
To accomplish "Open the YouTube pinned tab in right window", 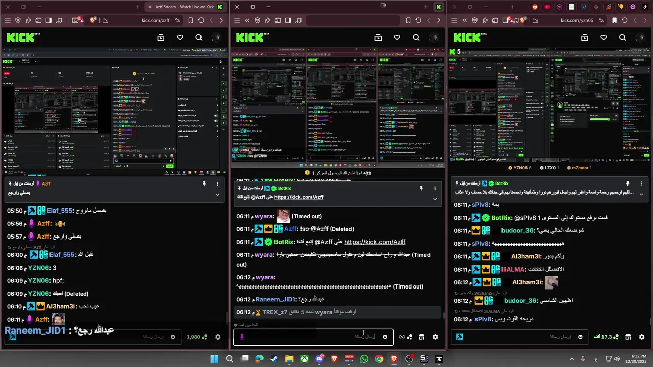I will tap(547, 7).
